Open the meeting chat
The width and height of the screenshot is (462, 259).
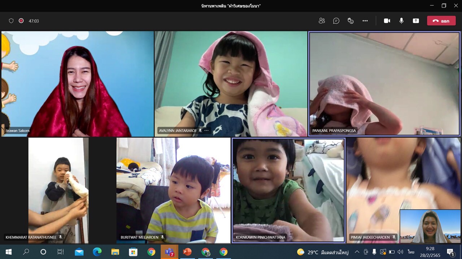point(336,21)
